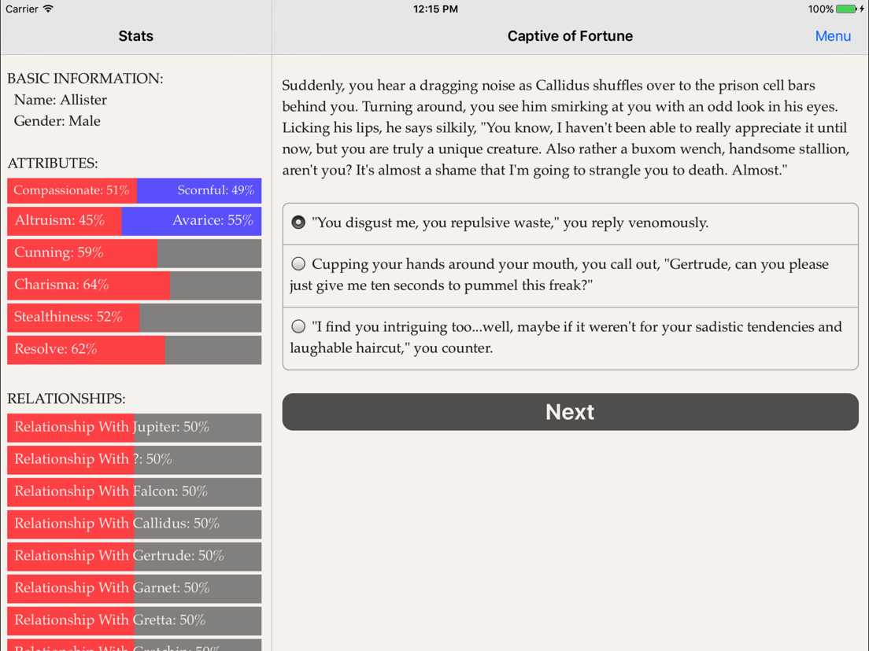Click Relationship With Callidus bar

[x=134, y=524]
